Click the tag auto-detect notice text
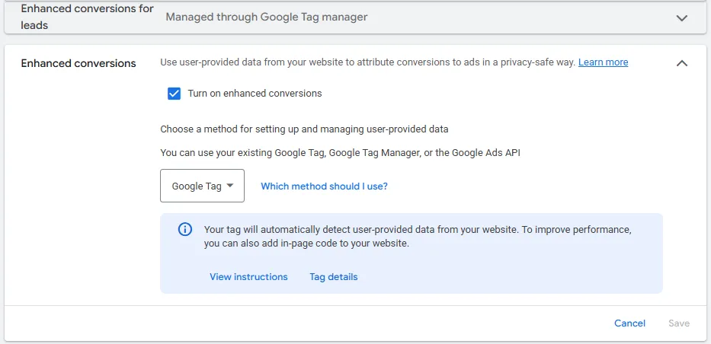711x344 pixels. click(418, 236)
